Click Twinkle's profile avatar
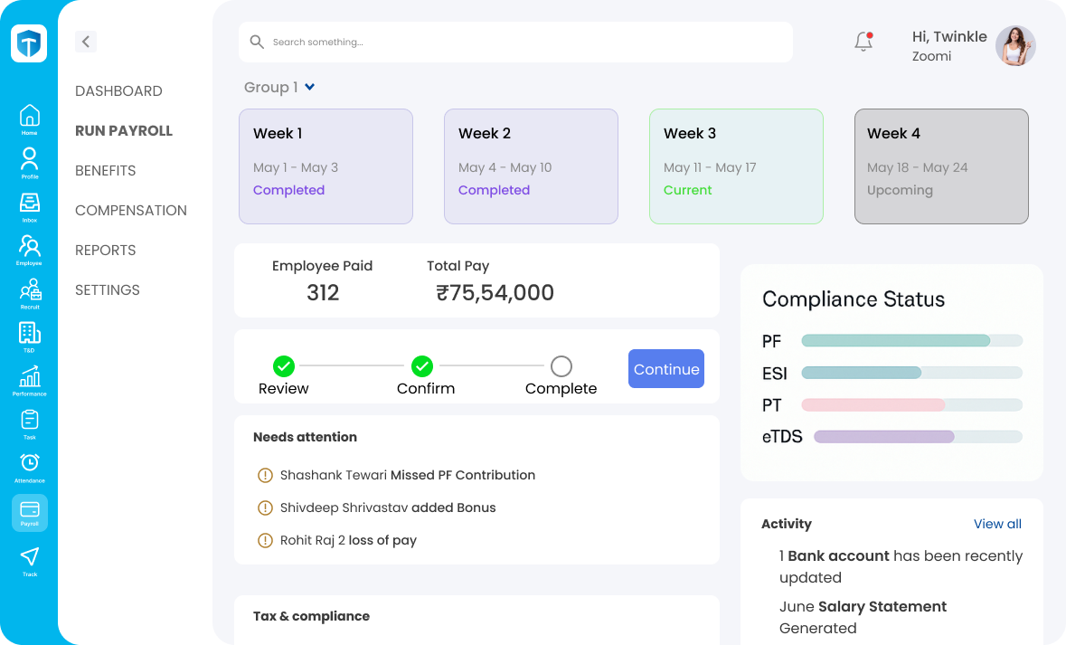This screenshot has width=1066, height=645. (1015, 45)
